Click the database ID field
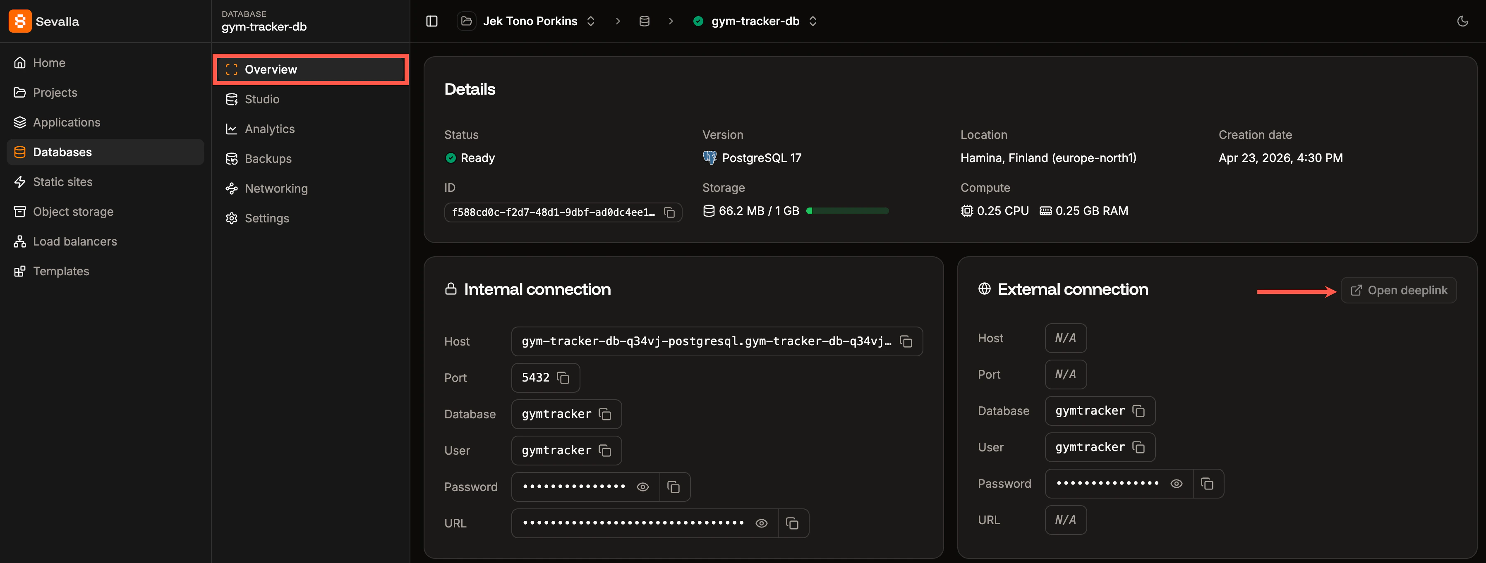1486x563 pixels. (x=563, y=212)
